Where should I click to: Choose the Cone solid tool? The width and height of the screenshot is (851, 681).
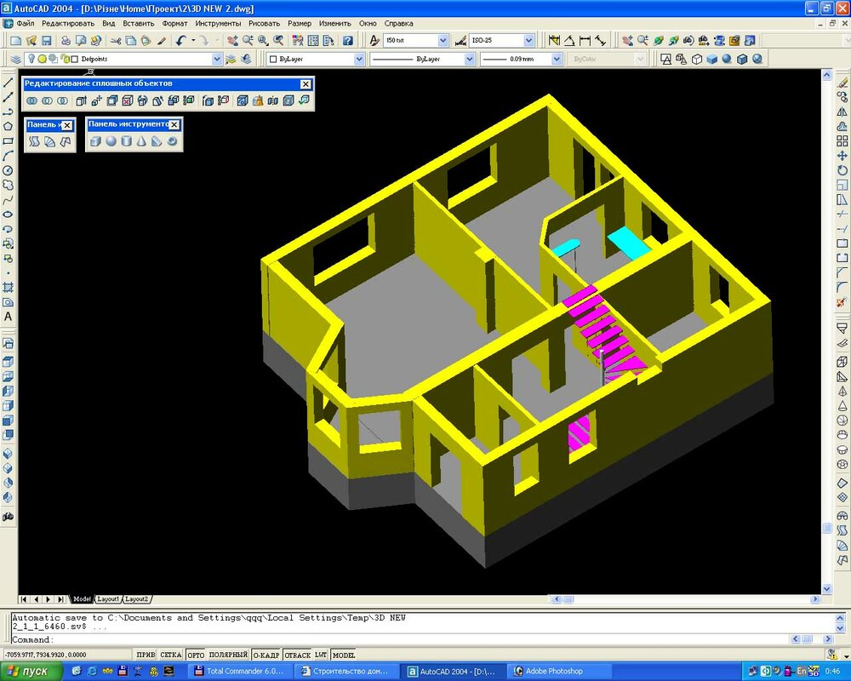click(141, 141)
